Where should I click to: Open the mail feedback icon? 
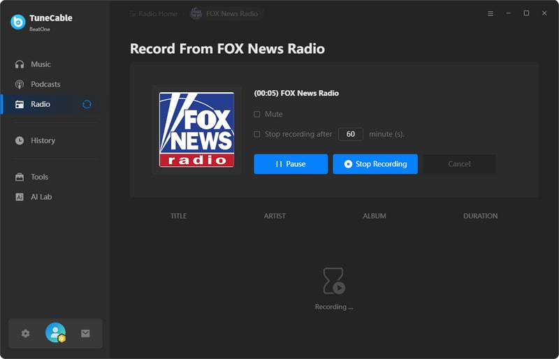pos(85,333)
